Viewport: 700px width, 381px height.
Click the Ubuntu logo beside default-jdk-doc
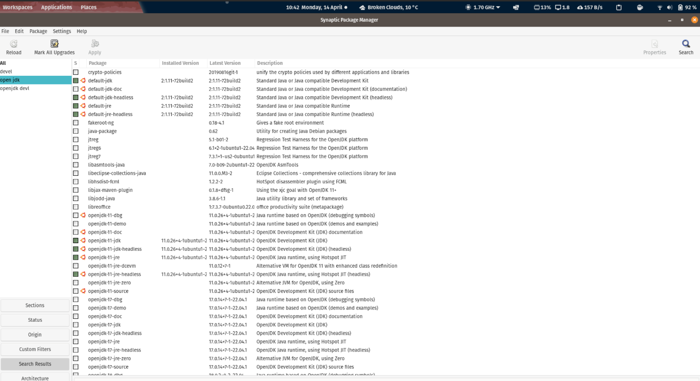pyautogui.click(x=83, y=89)
